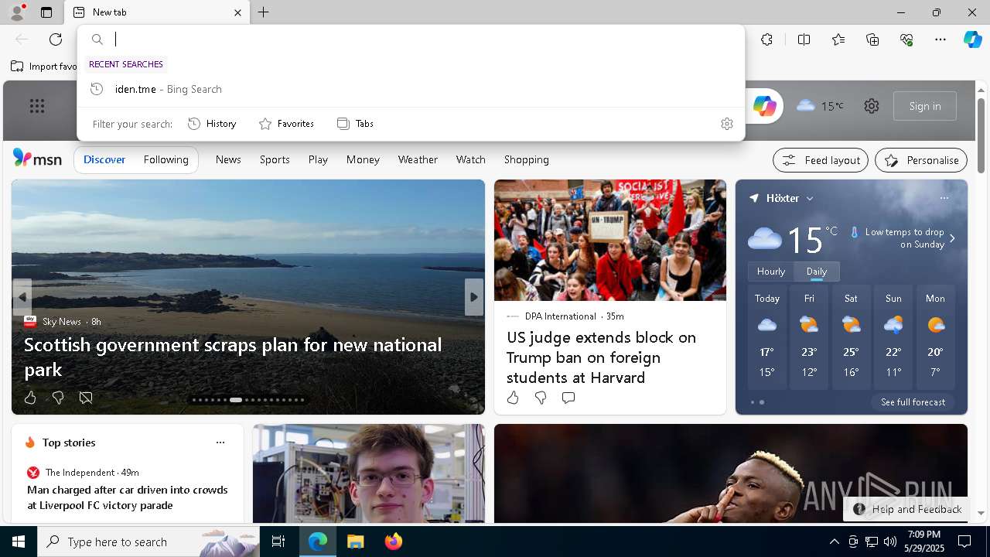Image resolution: width=990 pixels, height=557 pixels.
Task: Open weather widget showing 15°C in header
Action: click(x=820, y=106)
